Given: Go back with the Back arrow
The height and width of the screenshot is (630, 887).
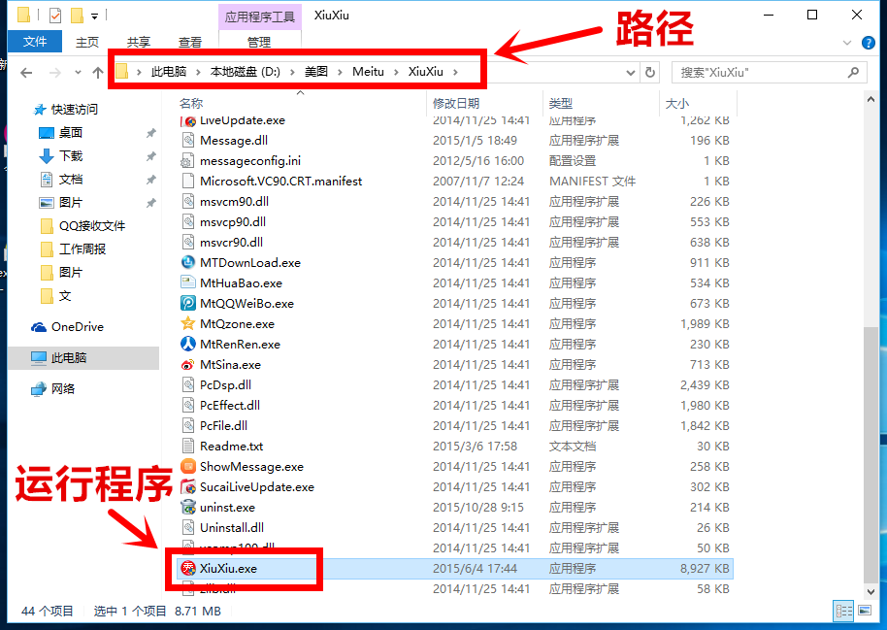Looking at the screenshot, I should pyautogui.click(x=26, y=73).
